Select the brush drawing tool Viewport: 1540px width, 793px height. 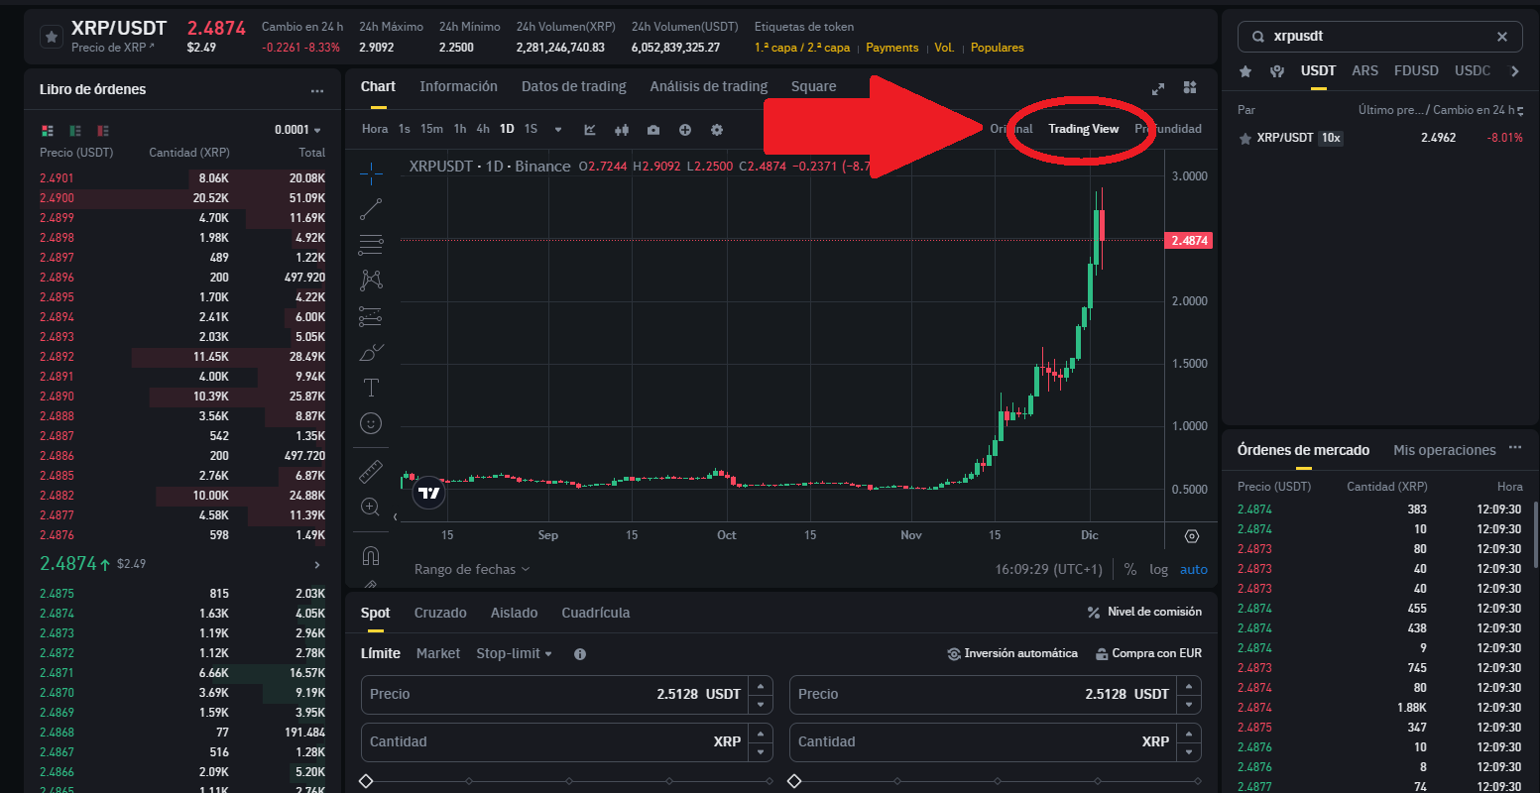click(371, 352)
